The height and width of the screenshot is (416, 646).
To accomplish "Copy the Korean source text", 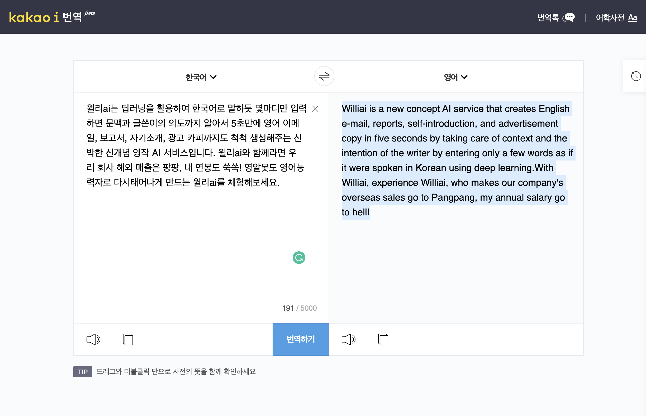I will click(x=128, y=339).
